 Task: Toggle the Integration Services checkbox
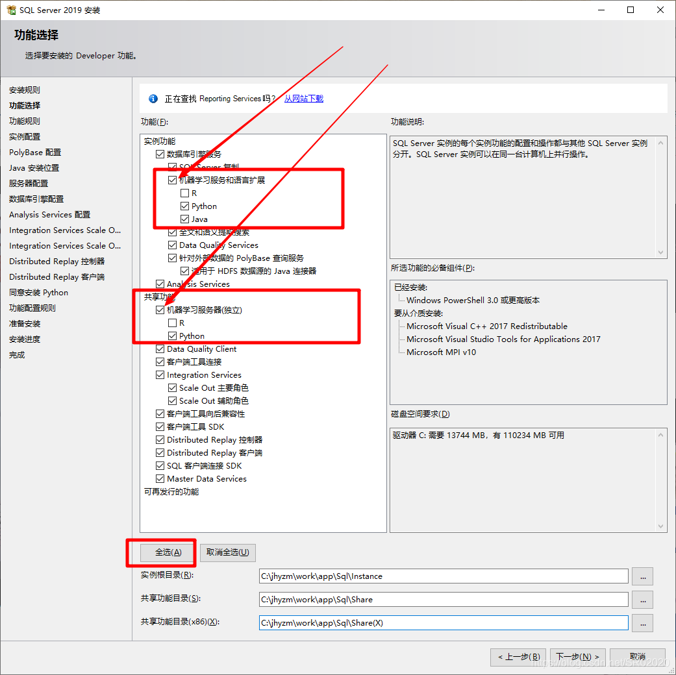click(x=160, y=375)
